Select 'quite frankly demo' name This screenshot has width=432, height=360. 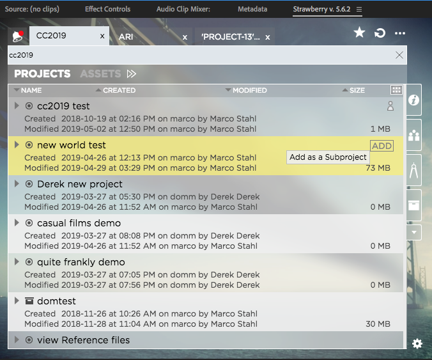(81, 262)
